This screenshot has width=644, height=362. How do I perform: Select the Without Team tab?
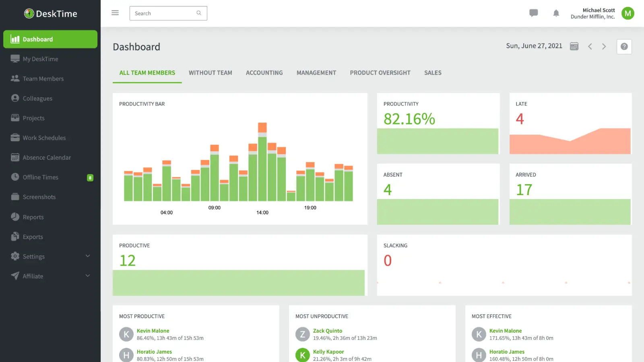coord(211,73)
